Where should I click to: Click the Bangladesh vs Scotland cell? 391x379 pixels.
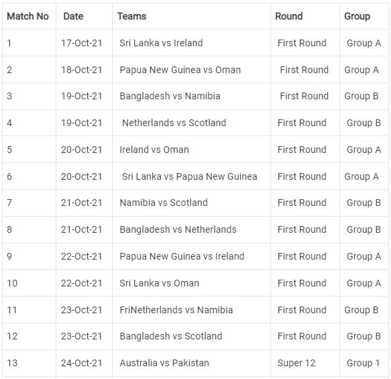point(191,336)
